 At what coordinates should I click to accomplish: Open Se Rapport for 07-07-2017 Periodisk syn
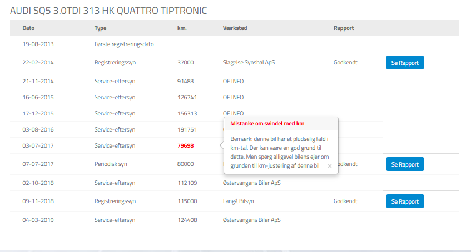(x=405, y=164)
